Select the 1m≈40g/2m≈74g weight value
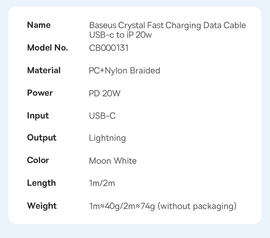This screenshot has height=238, width=270. [122, 206]
